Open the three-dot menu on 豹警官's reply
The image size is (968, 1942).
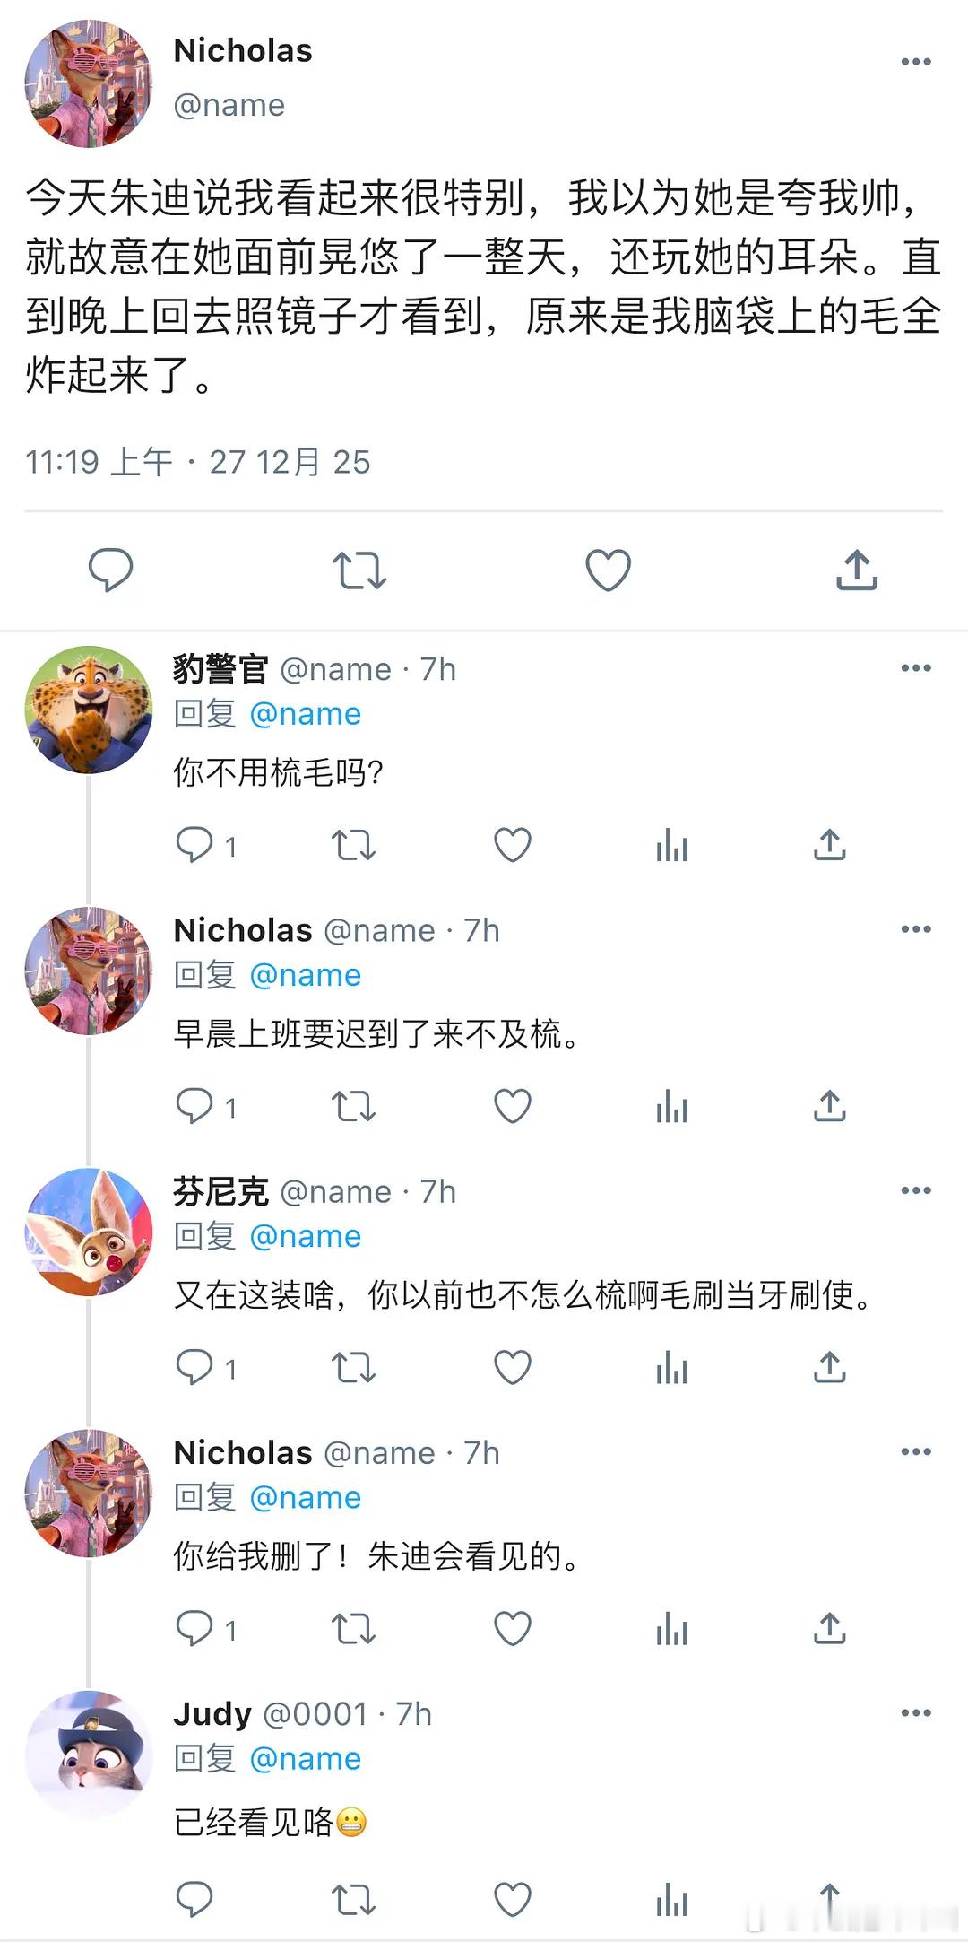916,667
